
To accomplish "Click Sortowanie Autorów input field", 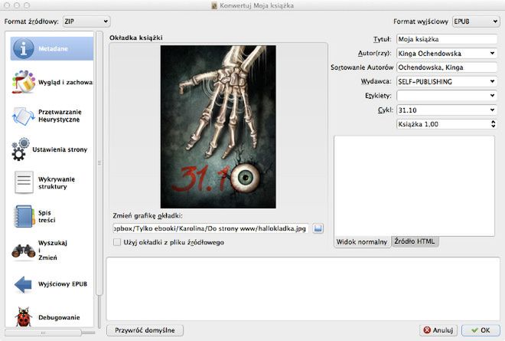I will (447, 67).
